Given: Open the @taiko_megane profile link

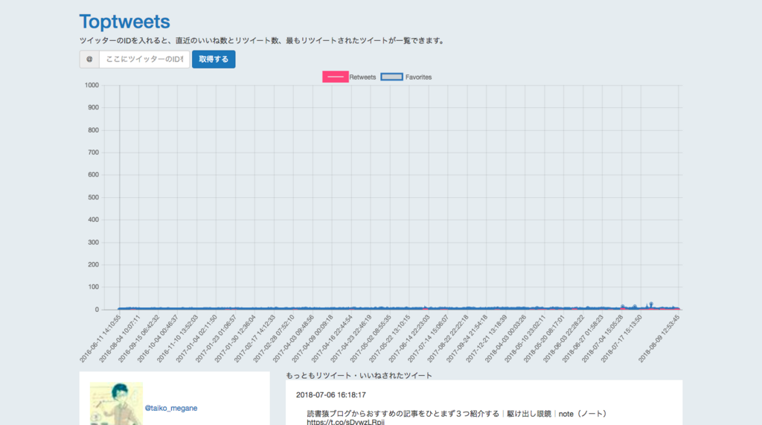Looking at the screenshot, I should tap(171, 408).
